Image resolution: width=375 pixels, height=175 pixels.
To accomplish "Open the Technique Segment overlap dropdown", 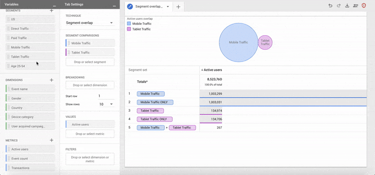I will (x=90, y=23).
